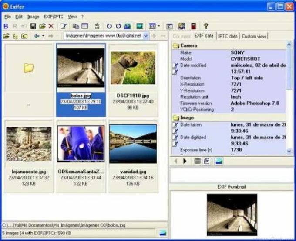Open the view mode dropdown arrow in toolbar
The height and width of the screenshot is (241, 296).
(159, 26)
